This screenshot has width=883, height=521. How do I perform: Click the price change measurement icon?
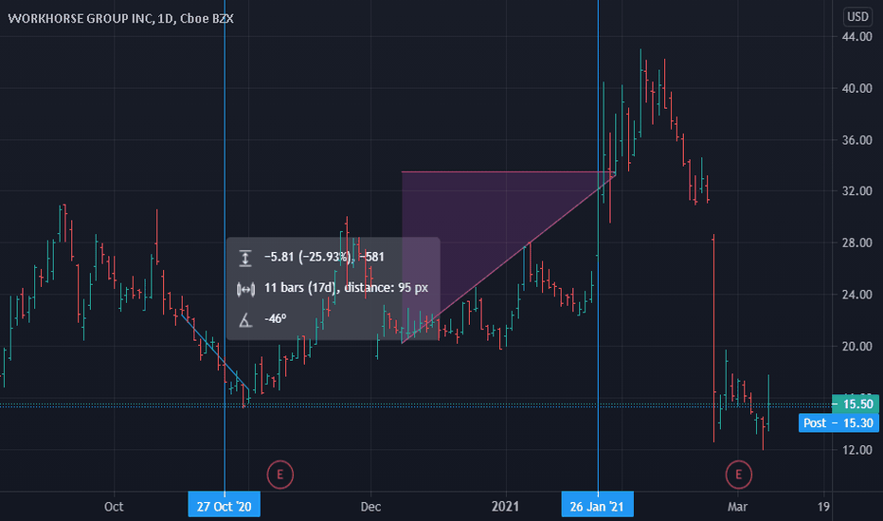pyautogui.click(x=245, y=258)
